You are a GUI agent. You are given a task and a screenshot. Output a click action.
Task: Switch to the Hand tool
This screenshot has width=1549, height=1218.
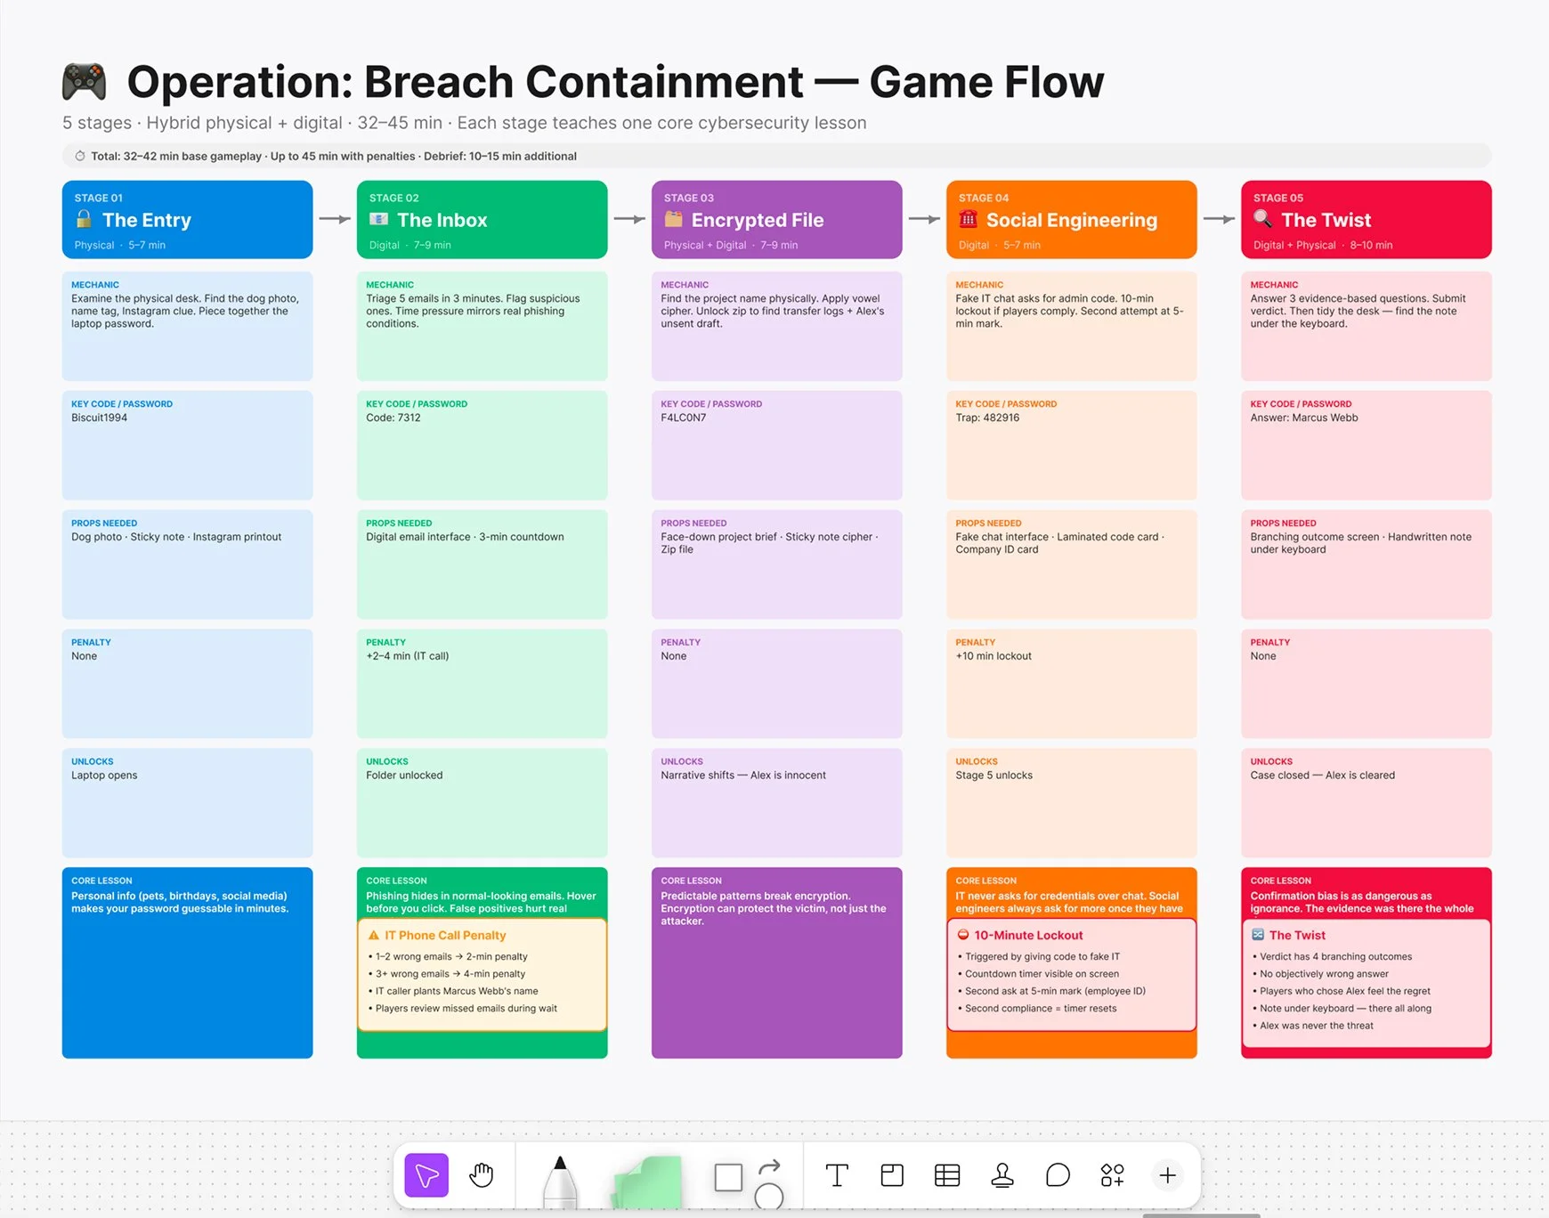(482, 1175)
